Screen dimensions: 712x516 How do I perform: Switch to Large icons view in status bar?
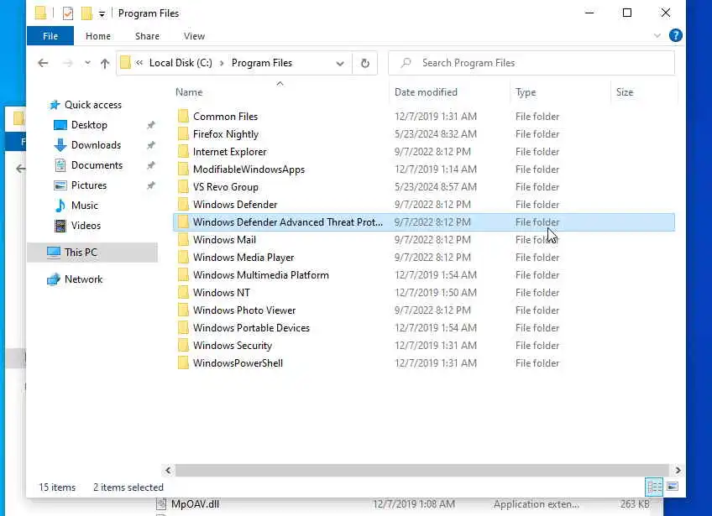(x=673, y=487)
